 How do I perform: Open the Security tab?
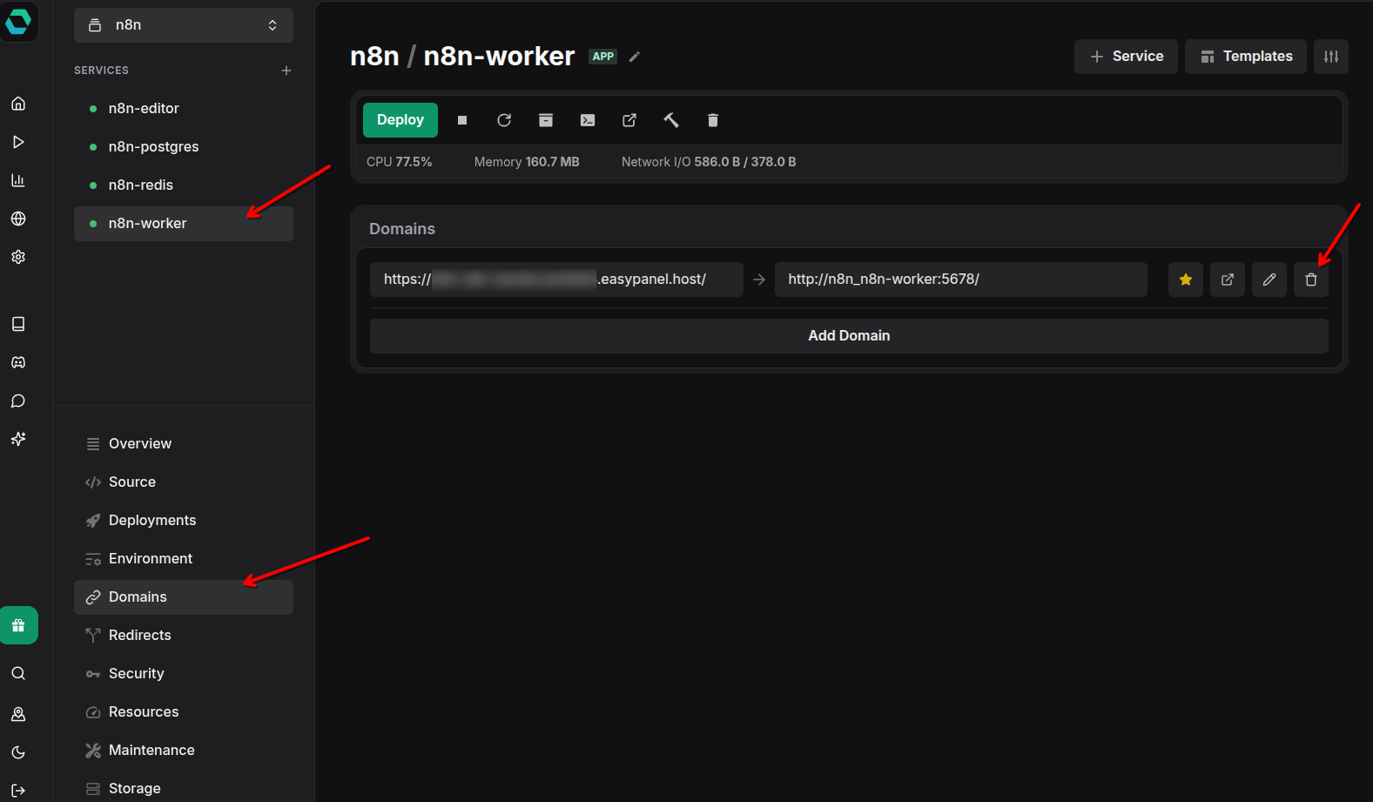(184, 674)
